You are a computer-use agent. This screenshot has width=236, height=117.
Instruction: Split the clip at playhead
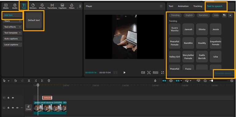[29, 81]
